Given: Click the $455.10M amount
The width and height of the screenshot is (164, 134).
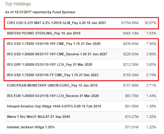Looking at the screenshot, I should coord(131,33).
